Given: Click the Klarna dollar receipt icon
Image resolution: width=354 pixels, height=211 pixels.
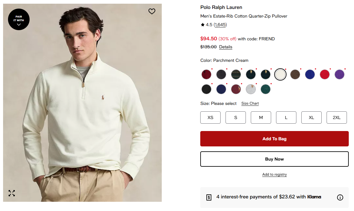Looking at the screenshot, I should 209,197.
